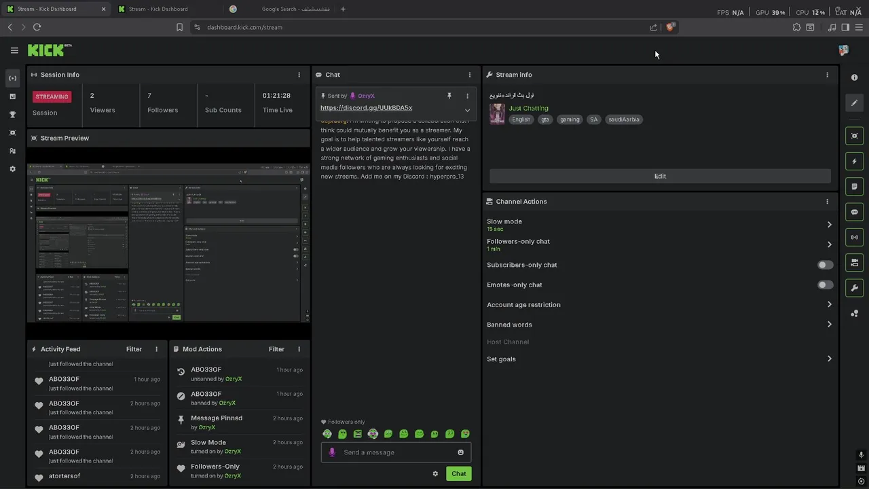This screenshot has height=489, width=869.
Task: Click Just Chatting category link
Action: pyautogui.click(x=529, y=108)
